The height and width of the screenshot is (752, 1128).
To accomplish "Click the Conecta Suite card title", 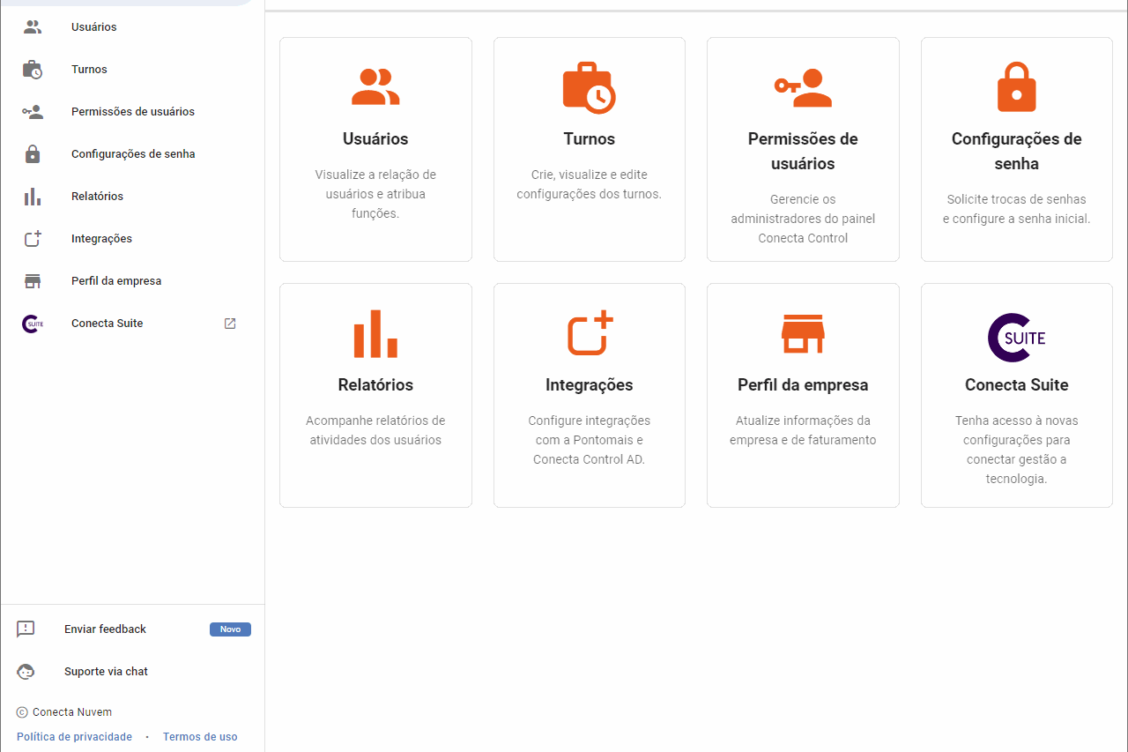I will pyautogui.click(x=1017, y=385).
